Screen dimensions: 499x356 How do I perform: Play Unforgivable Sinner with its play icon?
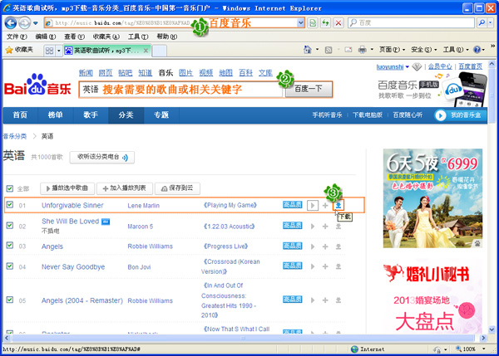click(x=313, y=206)
